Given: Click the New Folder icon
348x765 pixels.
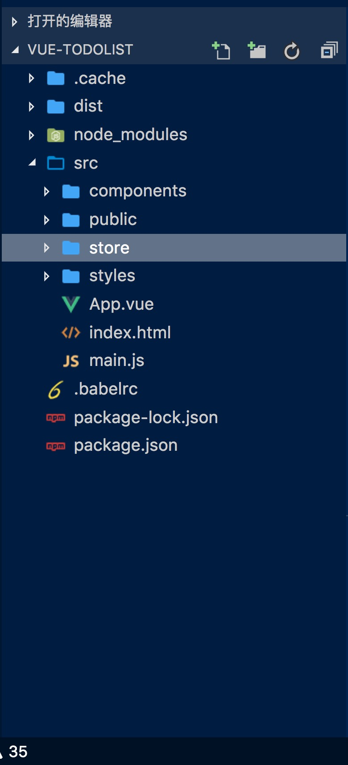Looking at the screenshot, I should 257,51.
